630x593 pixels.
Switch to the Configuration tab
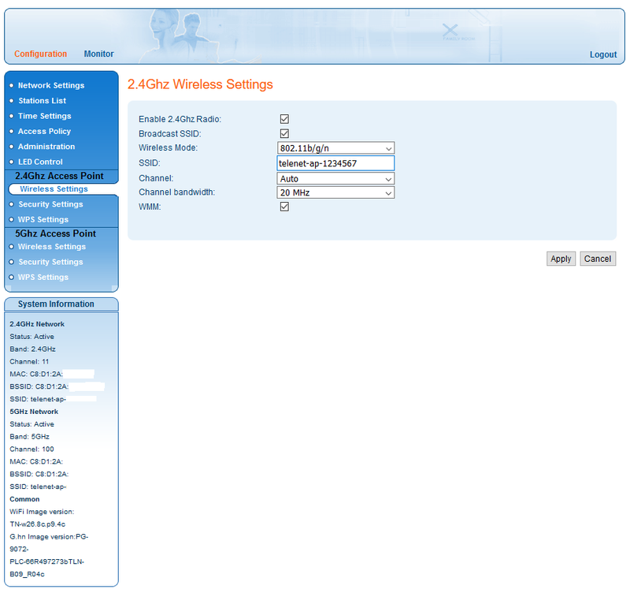[x=40, y=54]
